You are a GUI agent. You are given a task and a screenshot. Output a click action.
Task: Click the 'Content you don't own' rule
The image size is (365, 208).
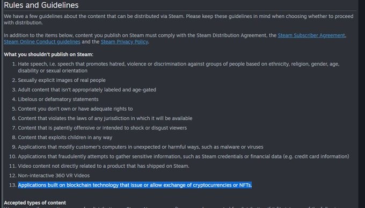coord(75,109)
